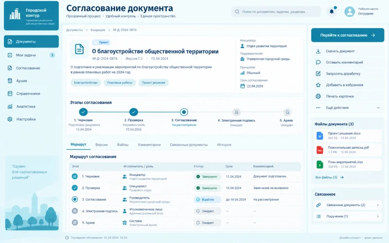Screen dimensions: 389x243
Task: Click the checkmark circle in 2. Проверка table row
Action: tap(75, 188)
